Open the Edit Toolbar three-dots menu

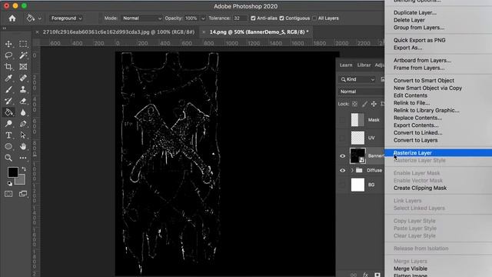[23, 158]
